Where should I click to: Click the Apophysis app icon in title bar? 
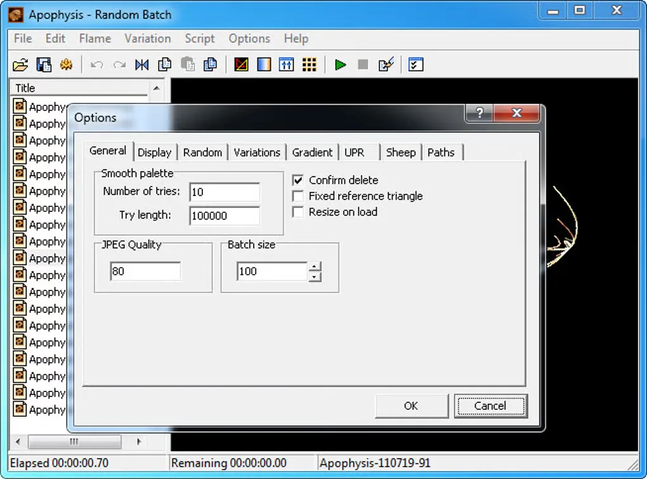click(x=16, y=15)
